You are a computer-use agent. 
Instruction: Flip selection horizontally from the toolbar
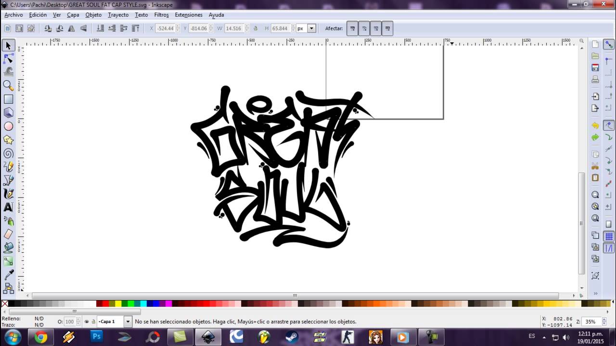coord(71,28)
